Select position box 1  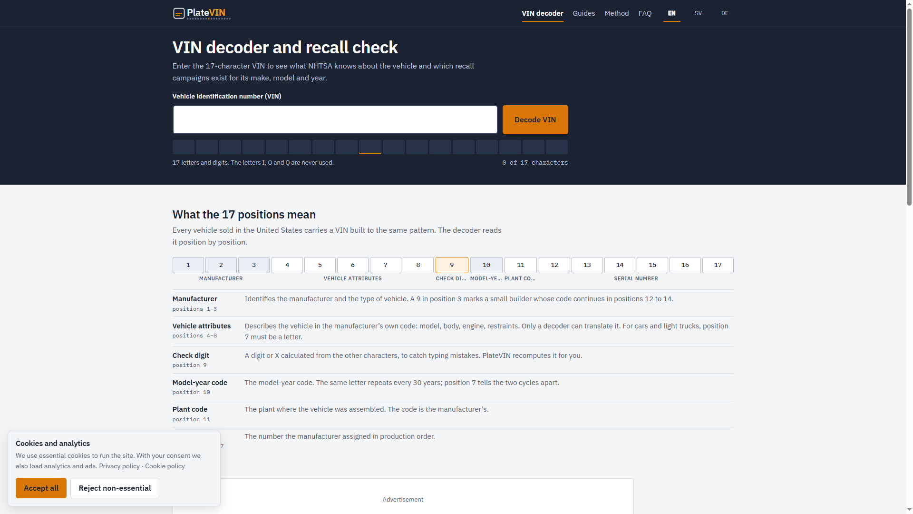click(188, 265)
